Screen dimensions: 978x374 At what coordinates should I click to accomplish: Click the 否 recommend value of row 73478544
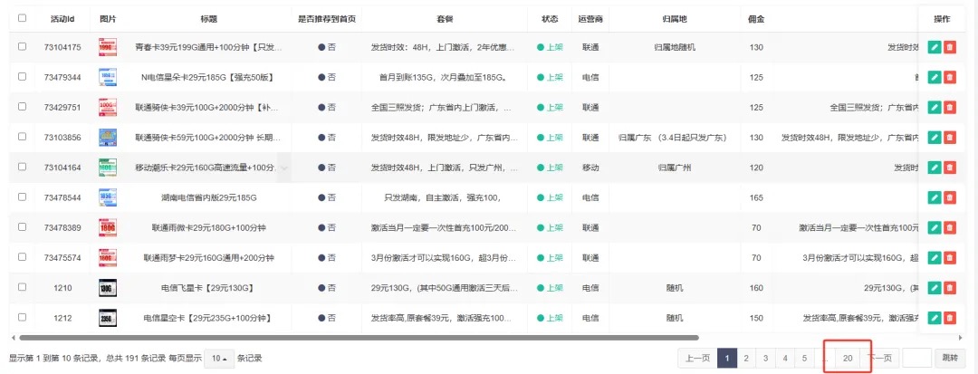pyautogui.click(x=327, y=197)
